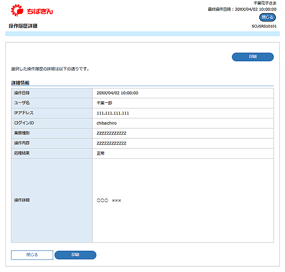285x272 pixels.
Task: Click the user name 千葉花子さま
Action: (x=265, y=3)
